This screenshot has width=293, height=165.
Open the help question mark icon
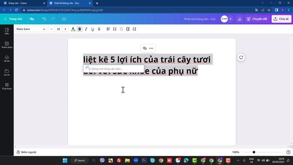288,152
